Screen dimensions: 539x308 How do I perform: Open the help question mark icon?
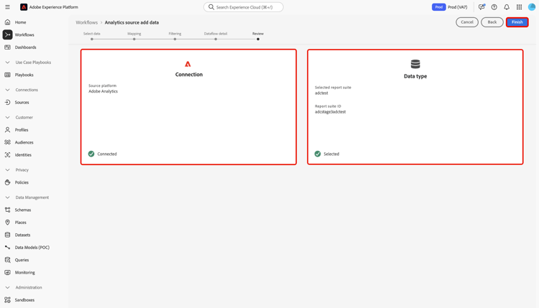pos(494,7)
